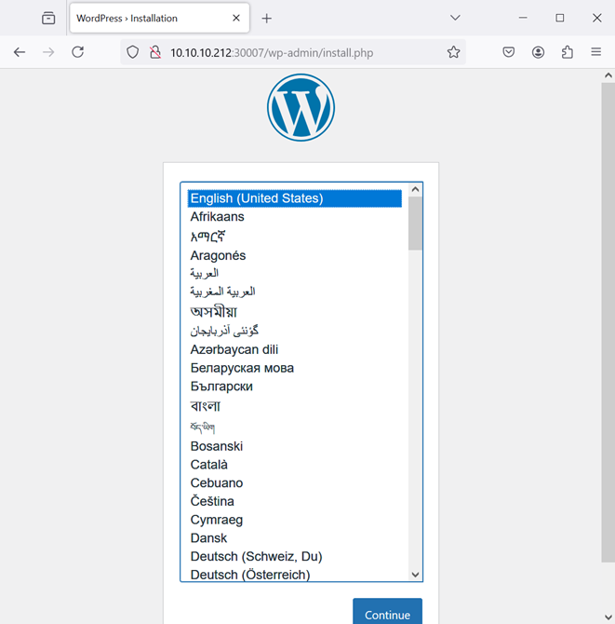Maximize the Firefox window
The height and width of the screenshot is (624, 615).
[560, 18]
